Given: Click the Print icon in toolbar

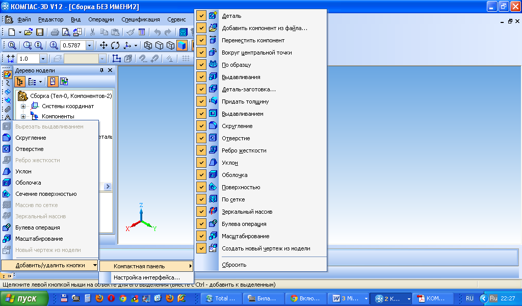Looking at the screenshot, I should 55,32.
